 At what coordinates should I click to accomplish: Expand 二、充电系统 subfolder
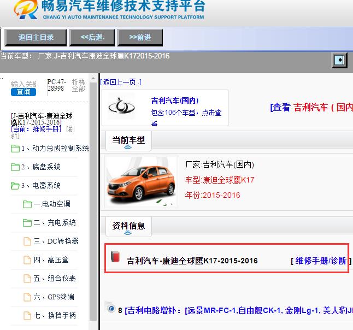pyautogui.click(x=55, y=222)
